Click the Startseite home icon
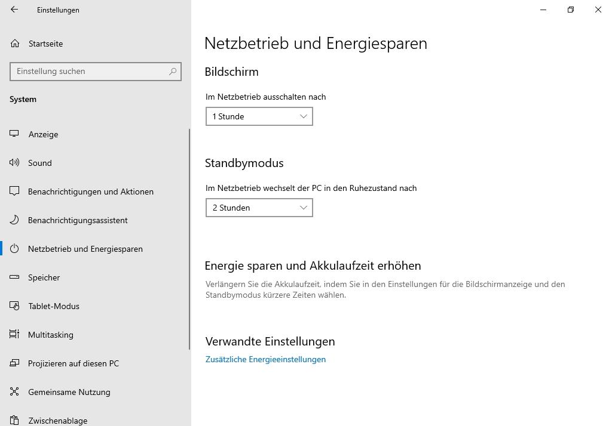This screenshot has height=426, width=612. click(15, 44)
